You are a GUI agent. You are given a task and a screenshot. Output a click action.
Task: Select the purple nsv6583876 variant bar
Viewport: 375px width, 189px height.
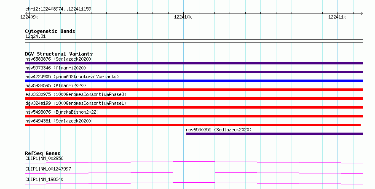(x=194, y=63)
